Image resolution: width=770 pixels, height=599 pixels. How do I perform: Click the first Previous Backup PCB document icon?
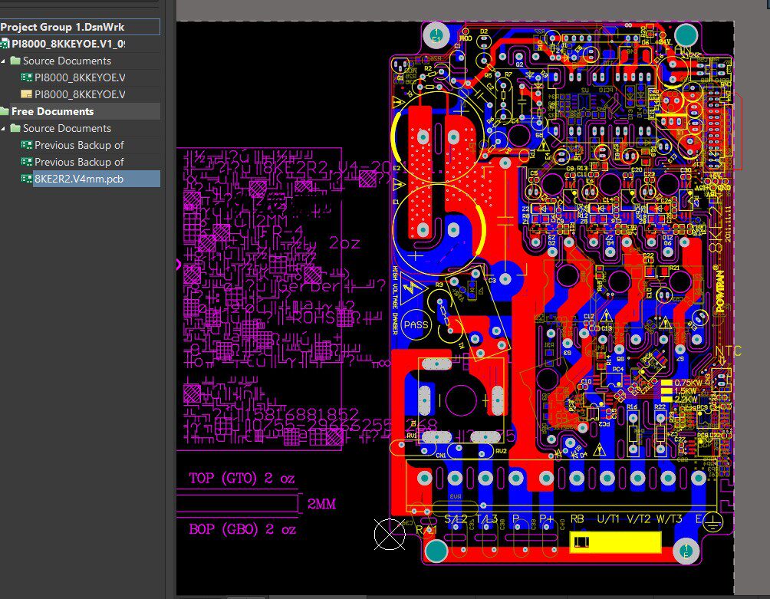click(26, 144)
